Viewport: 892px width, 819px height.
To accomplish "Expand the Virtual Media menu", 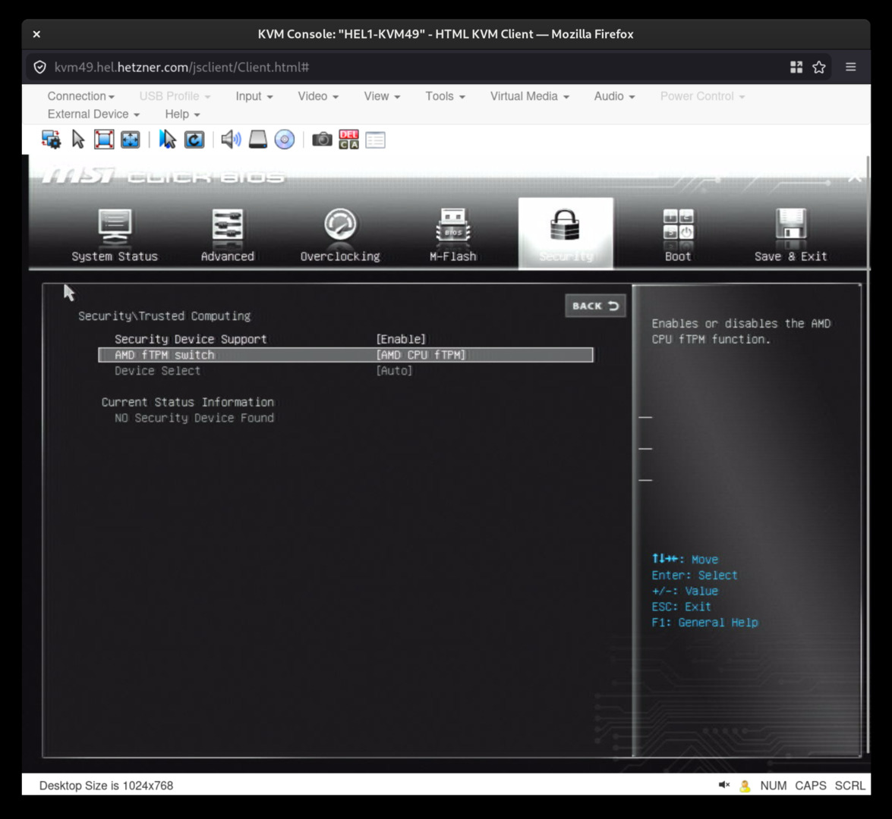I will (x=528, y=96).
